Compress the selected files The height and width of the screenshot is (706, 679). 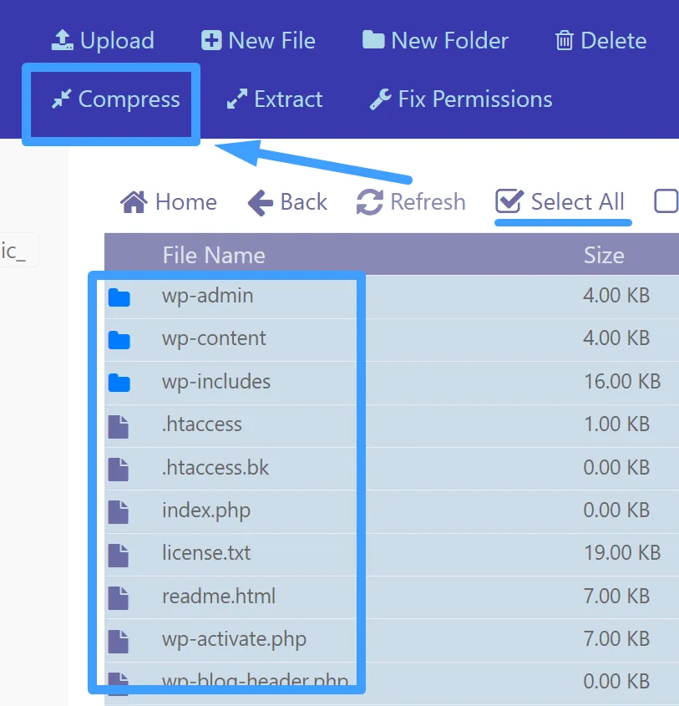115,99
